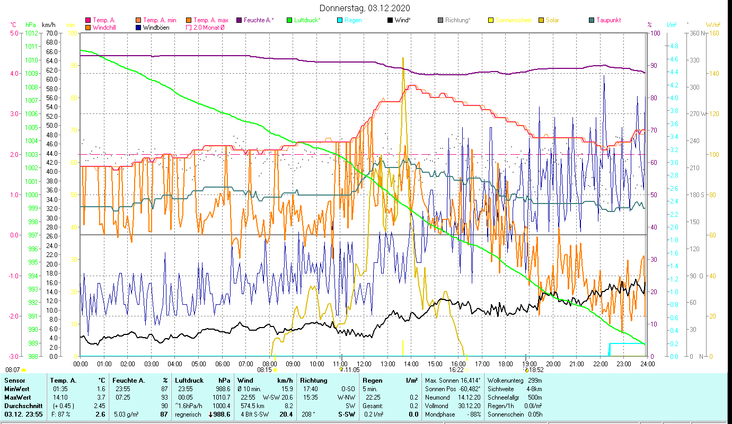Click the sunset marker at 16:22
The width and height of the screenshot is (732, 424).
tap(466, 370)
